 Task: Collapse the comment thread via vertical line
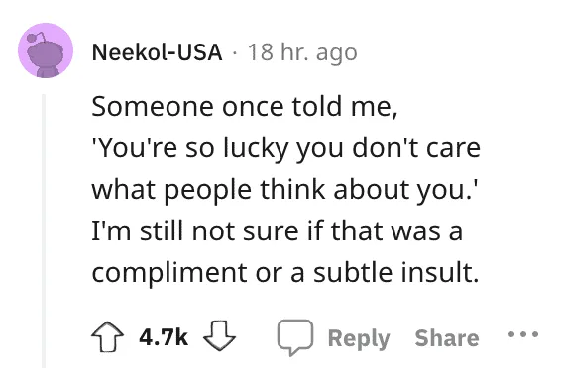(x=44, y=230)
